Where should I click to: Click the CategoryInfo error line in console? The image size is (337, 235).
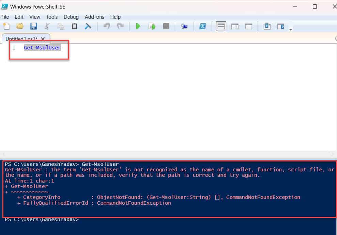point(158,197)
